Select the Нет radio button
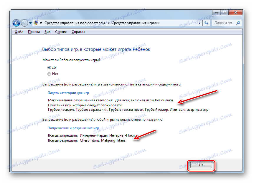Screen dimensions: 254x183 [x=49, y=74]
